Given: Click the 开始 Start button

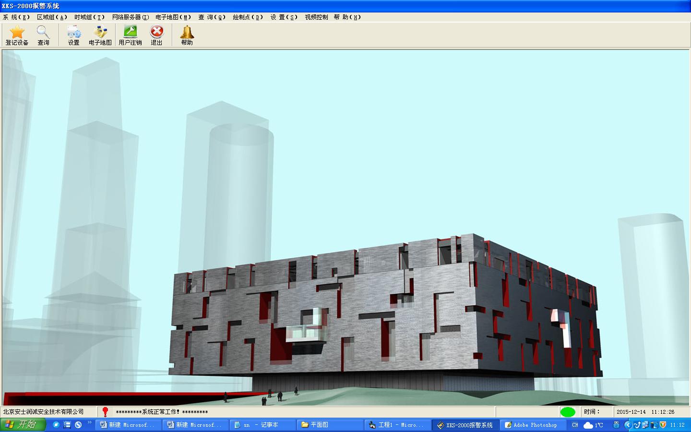Looking at the screenshot, I should [22, 425].
